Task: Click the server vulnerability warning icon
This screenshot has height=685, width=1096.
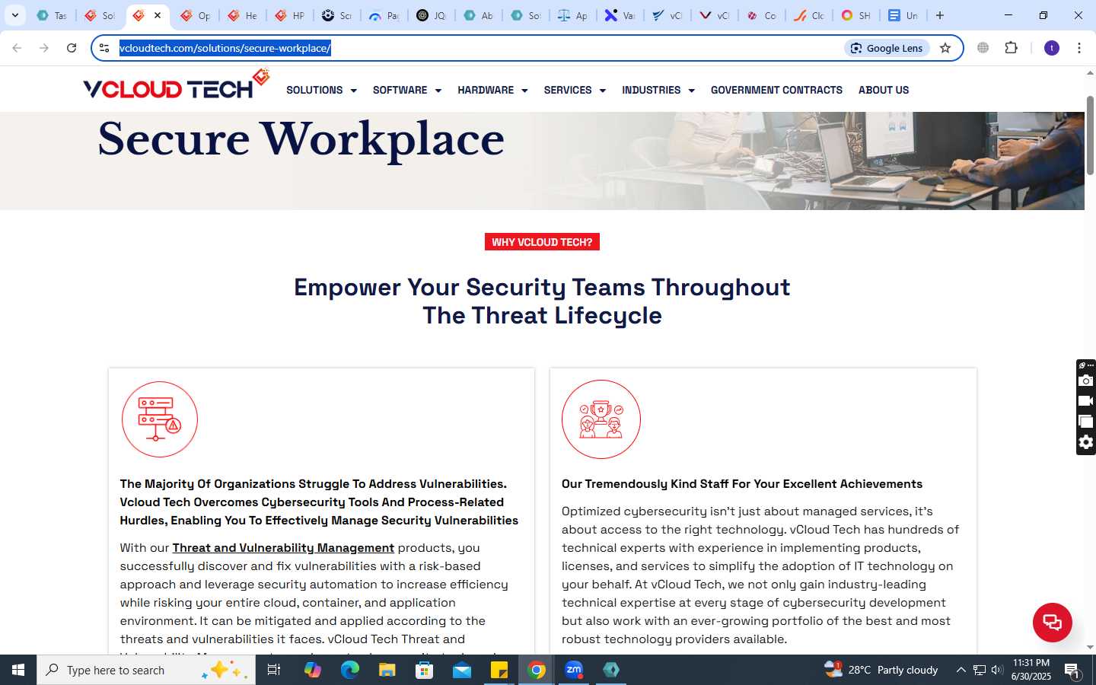Action: pos(160,419)
